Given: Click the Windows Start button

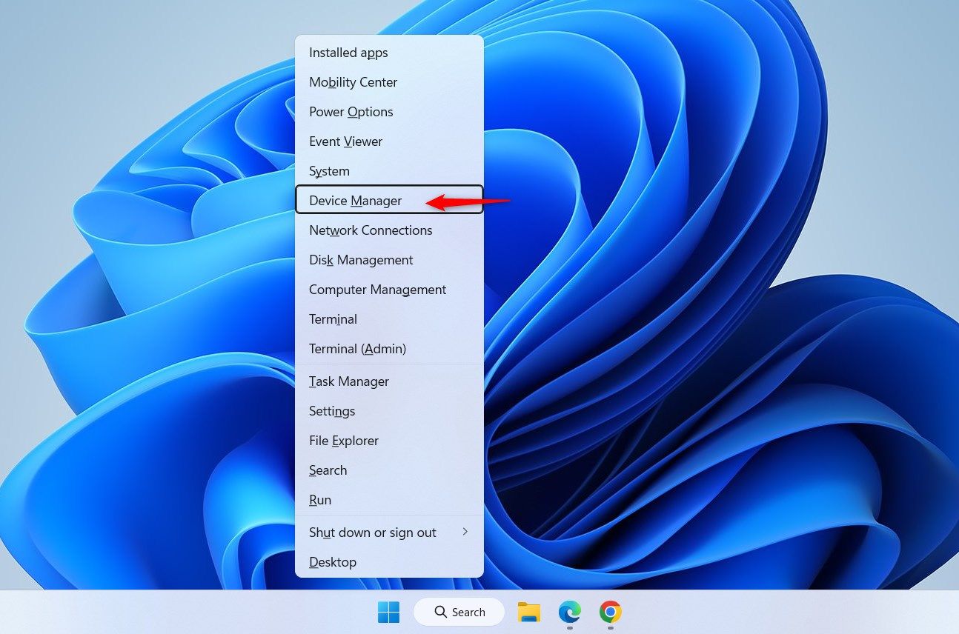Looking at the screenshot, I should 388,613.
